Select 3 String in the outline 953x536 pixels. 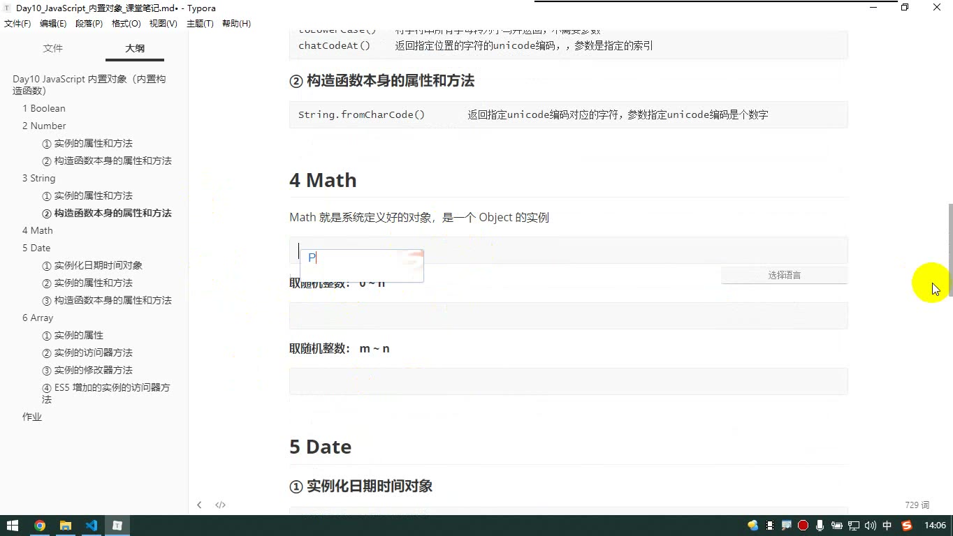[38, 178]
